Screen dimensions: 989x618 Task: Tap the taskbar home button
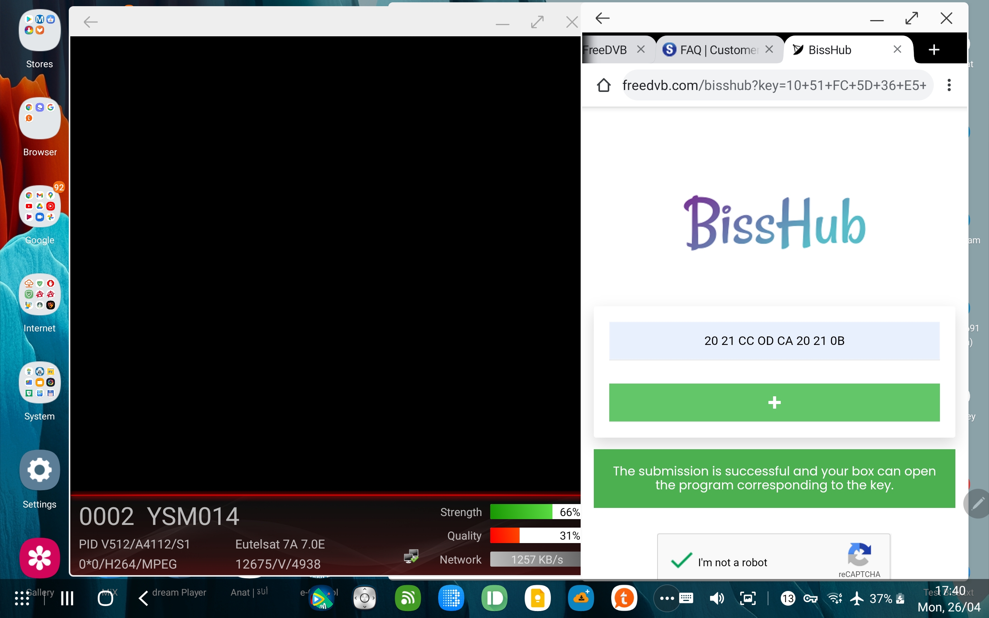(x=105, y=599)
